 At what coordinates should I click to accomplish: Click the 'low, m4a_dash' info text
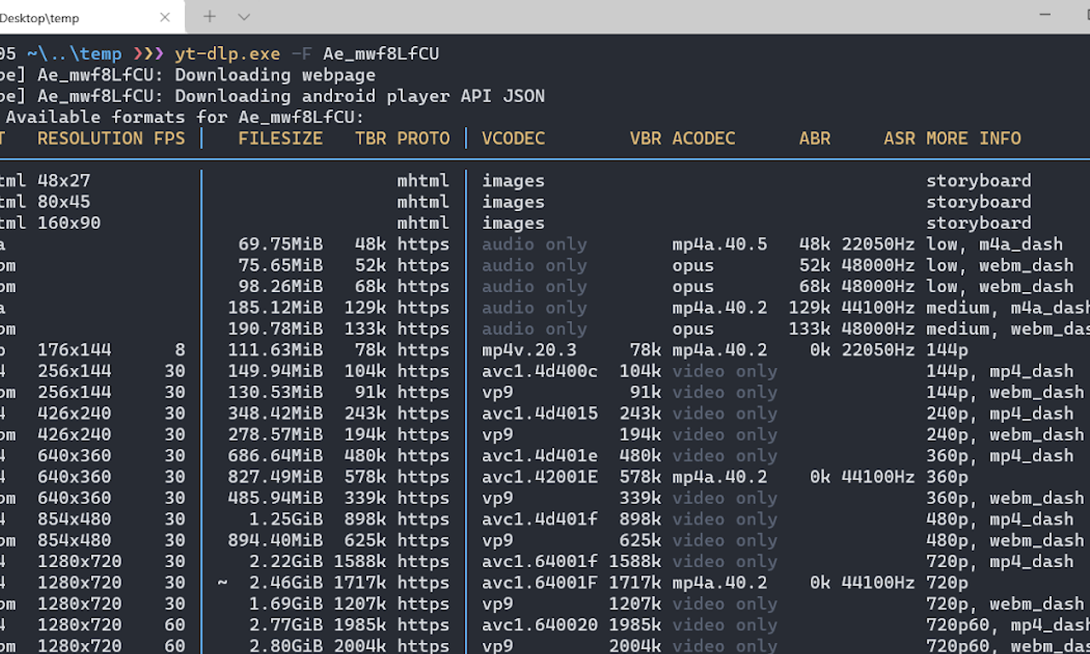(995, 244)
